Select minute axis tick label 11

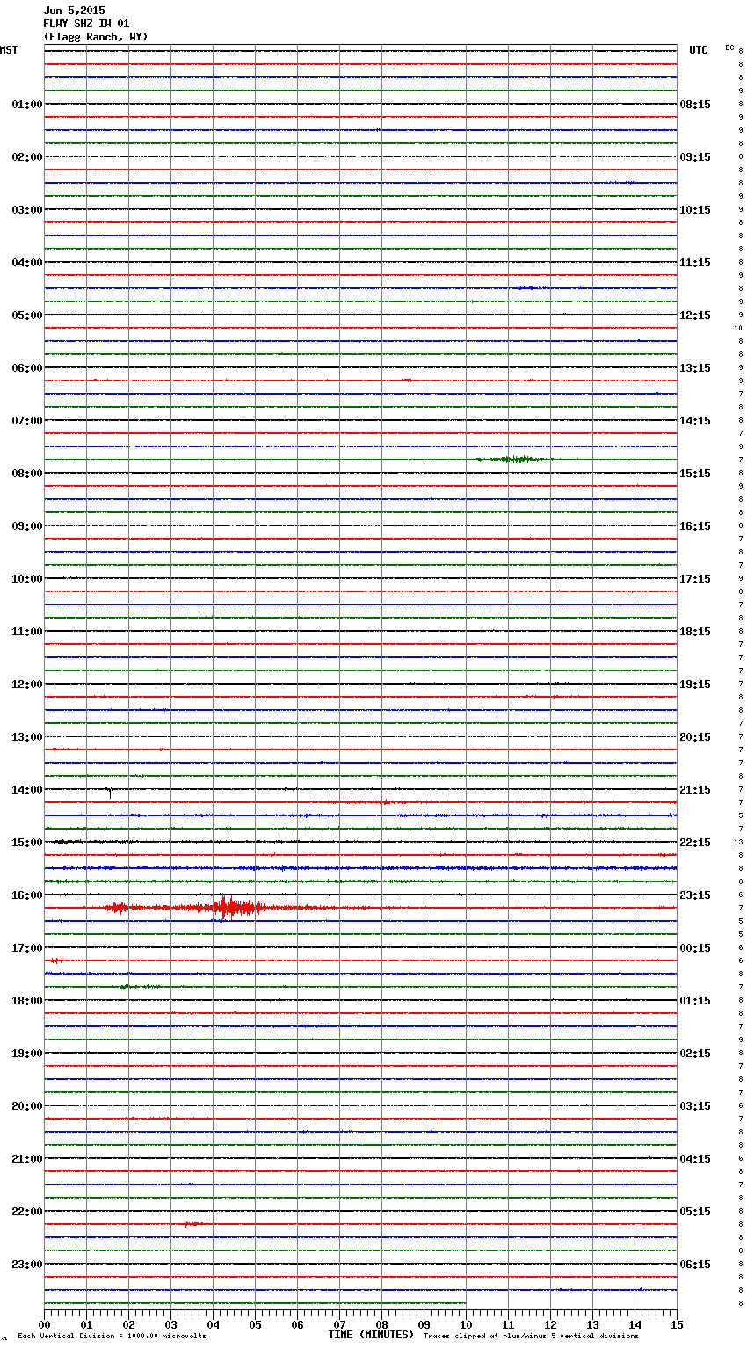(508, 1324)
